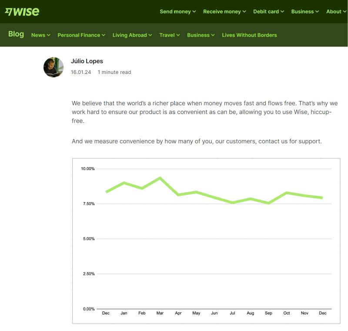
Task: Click the 10.00% axis label
Action: coord(88,169)
